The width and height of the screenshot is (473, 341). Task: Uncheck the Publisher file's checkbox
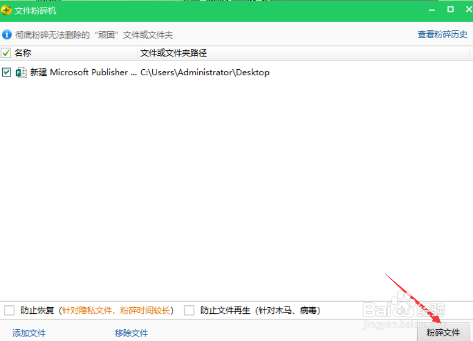pos(7,72)
